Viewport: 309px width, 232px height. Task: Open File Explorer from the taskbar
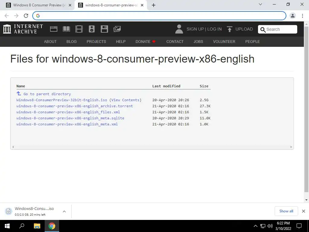(x=37, y=226)
